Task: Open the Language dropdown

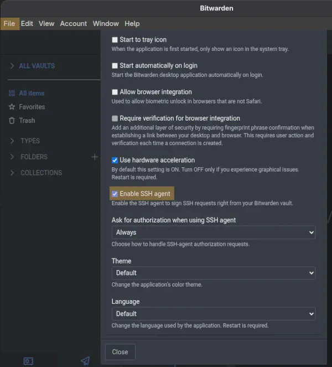Action: [214, 314]
